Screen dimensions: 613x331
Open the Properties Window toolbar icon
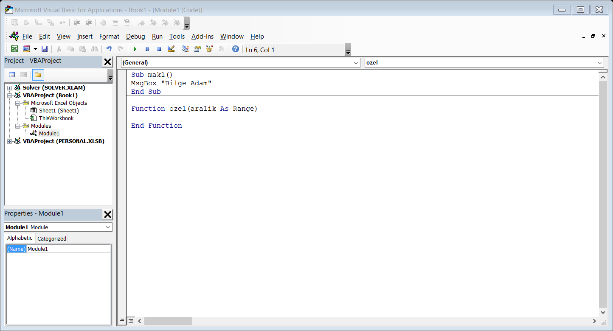pos(197,49)
